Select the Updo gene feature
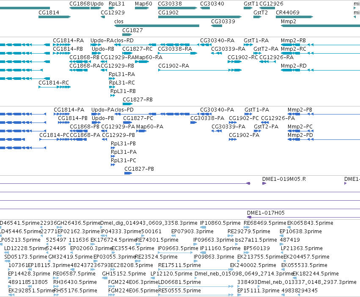 (x=96, y=8)
